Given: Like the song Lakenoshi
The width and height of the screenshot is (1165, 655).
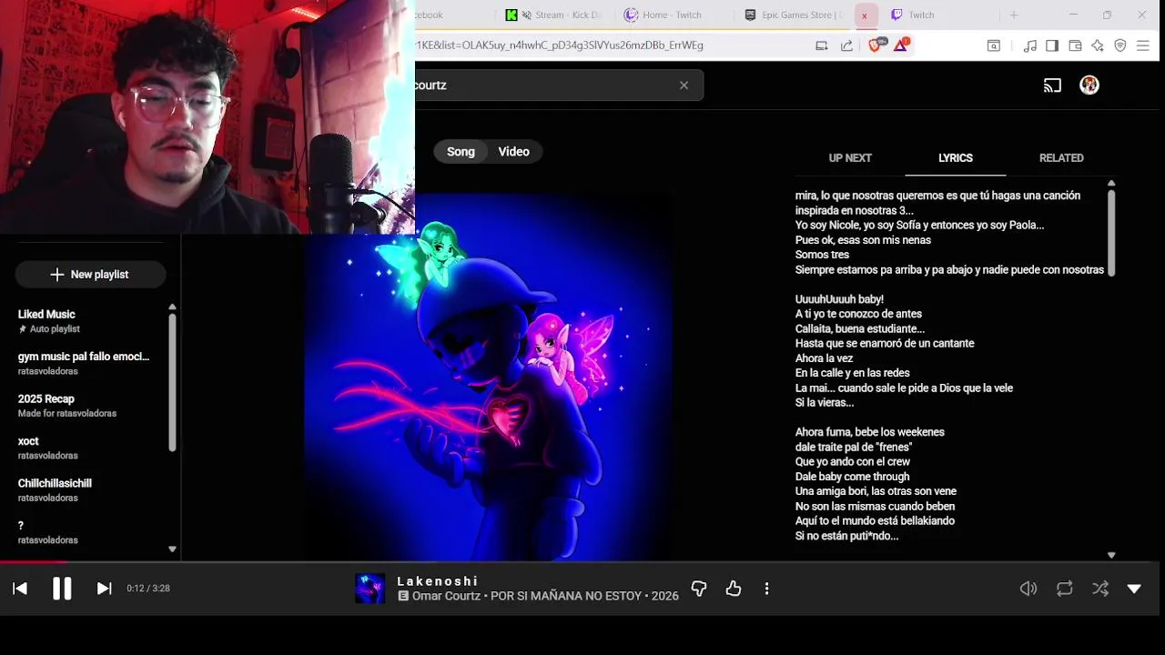Looking at the screenshot, I should click(x=734, y=589).
